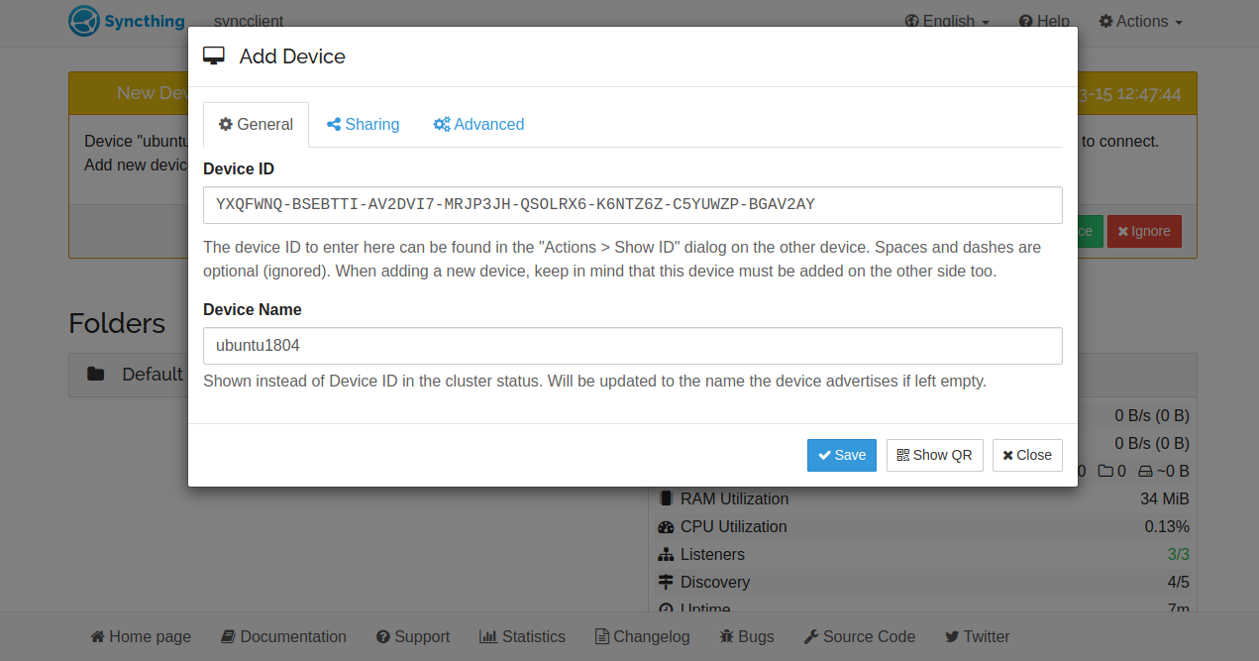Screen dimensions: 1259x661
Task: Click the bug icon in the footer
Action: 726,637
